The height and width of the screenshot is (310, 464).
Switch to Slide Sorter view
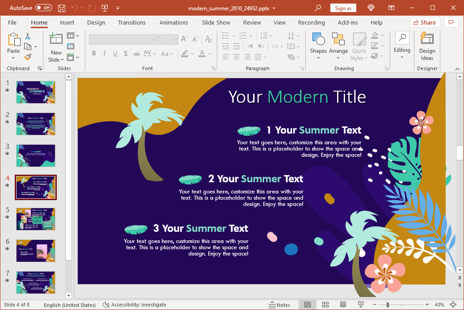click(325, 305)
